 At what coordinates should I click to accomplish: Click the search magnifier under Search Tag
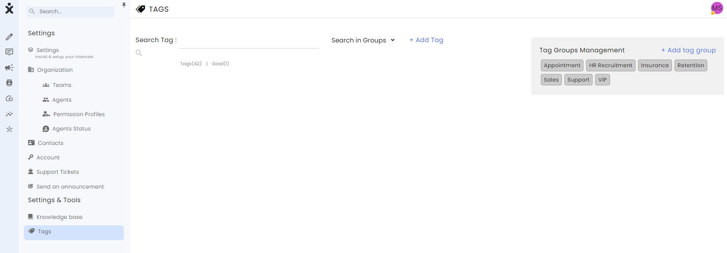click(x=139, y=53)
